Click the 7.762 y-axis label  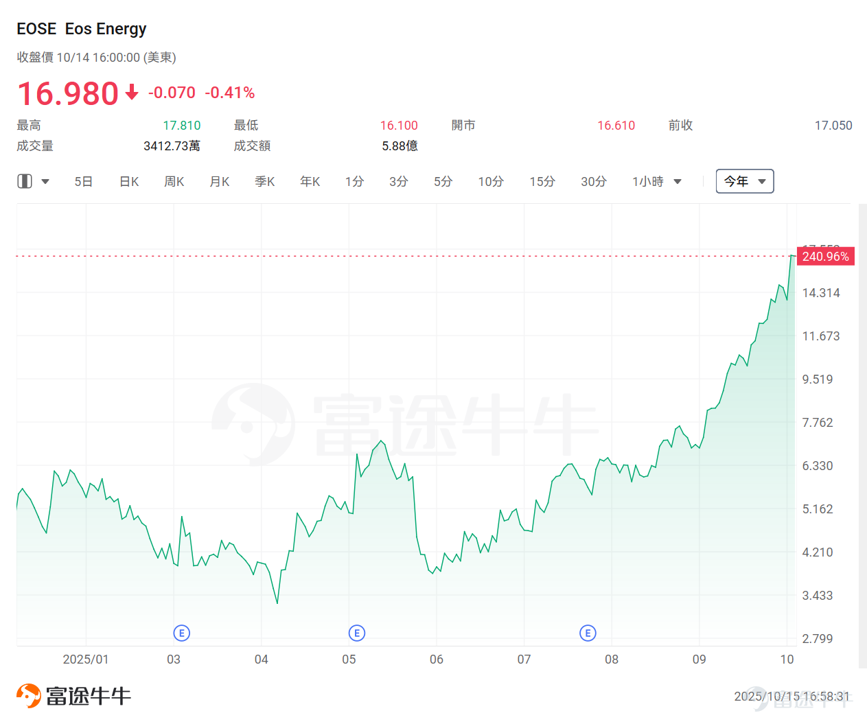tap(818, 423)
